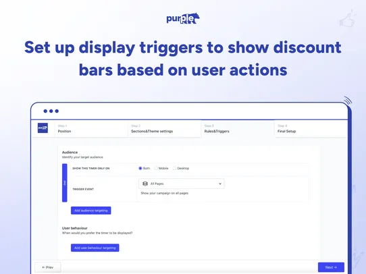Click the pages stack icon in the dropdown
The image size is (366, 274).
click(145, 184)
